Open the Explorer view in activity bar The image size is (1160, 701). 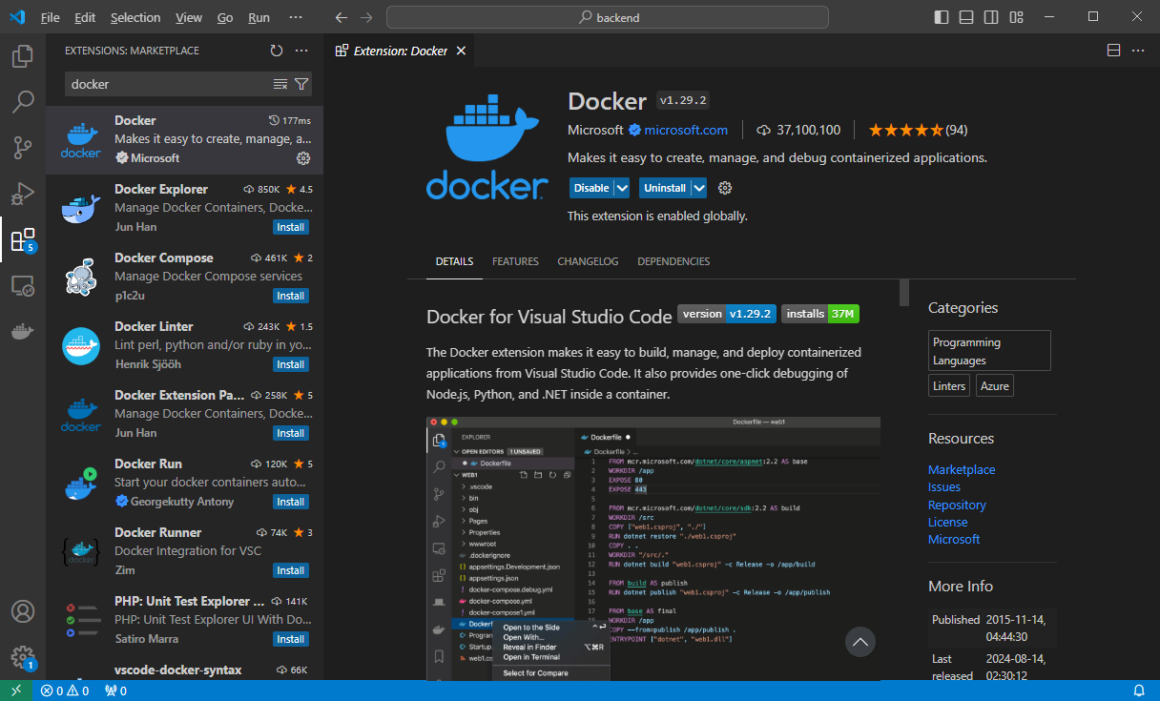click(x=23, y=56)
